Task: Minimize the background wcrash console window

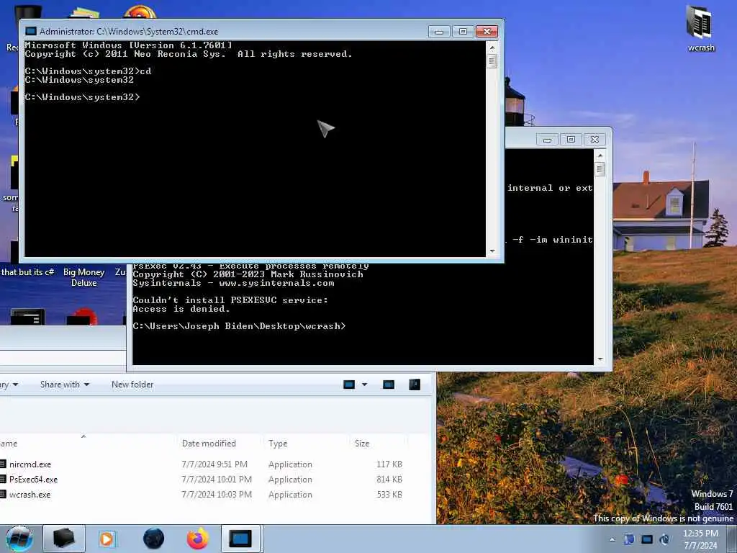Action: pos(547,140)
